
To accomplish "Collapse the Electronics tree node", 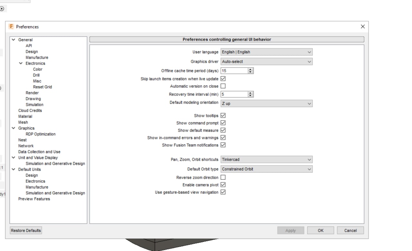I will pyautogui.click(x=21, y=63).
